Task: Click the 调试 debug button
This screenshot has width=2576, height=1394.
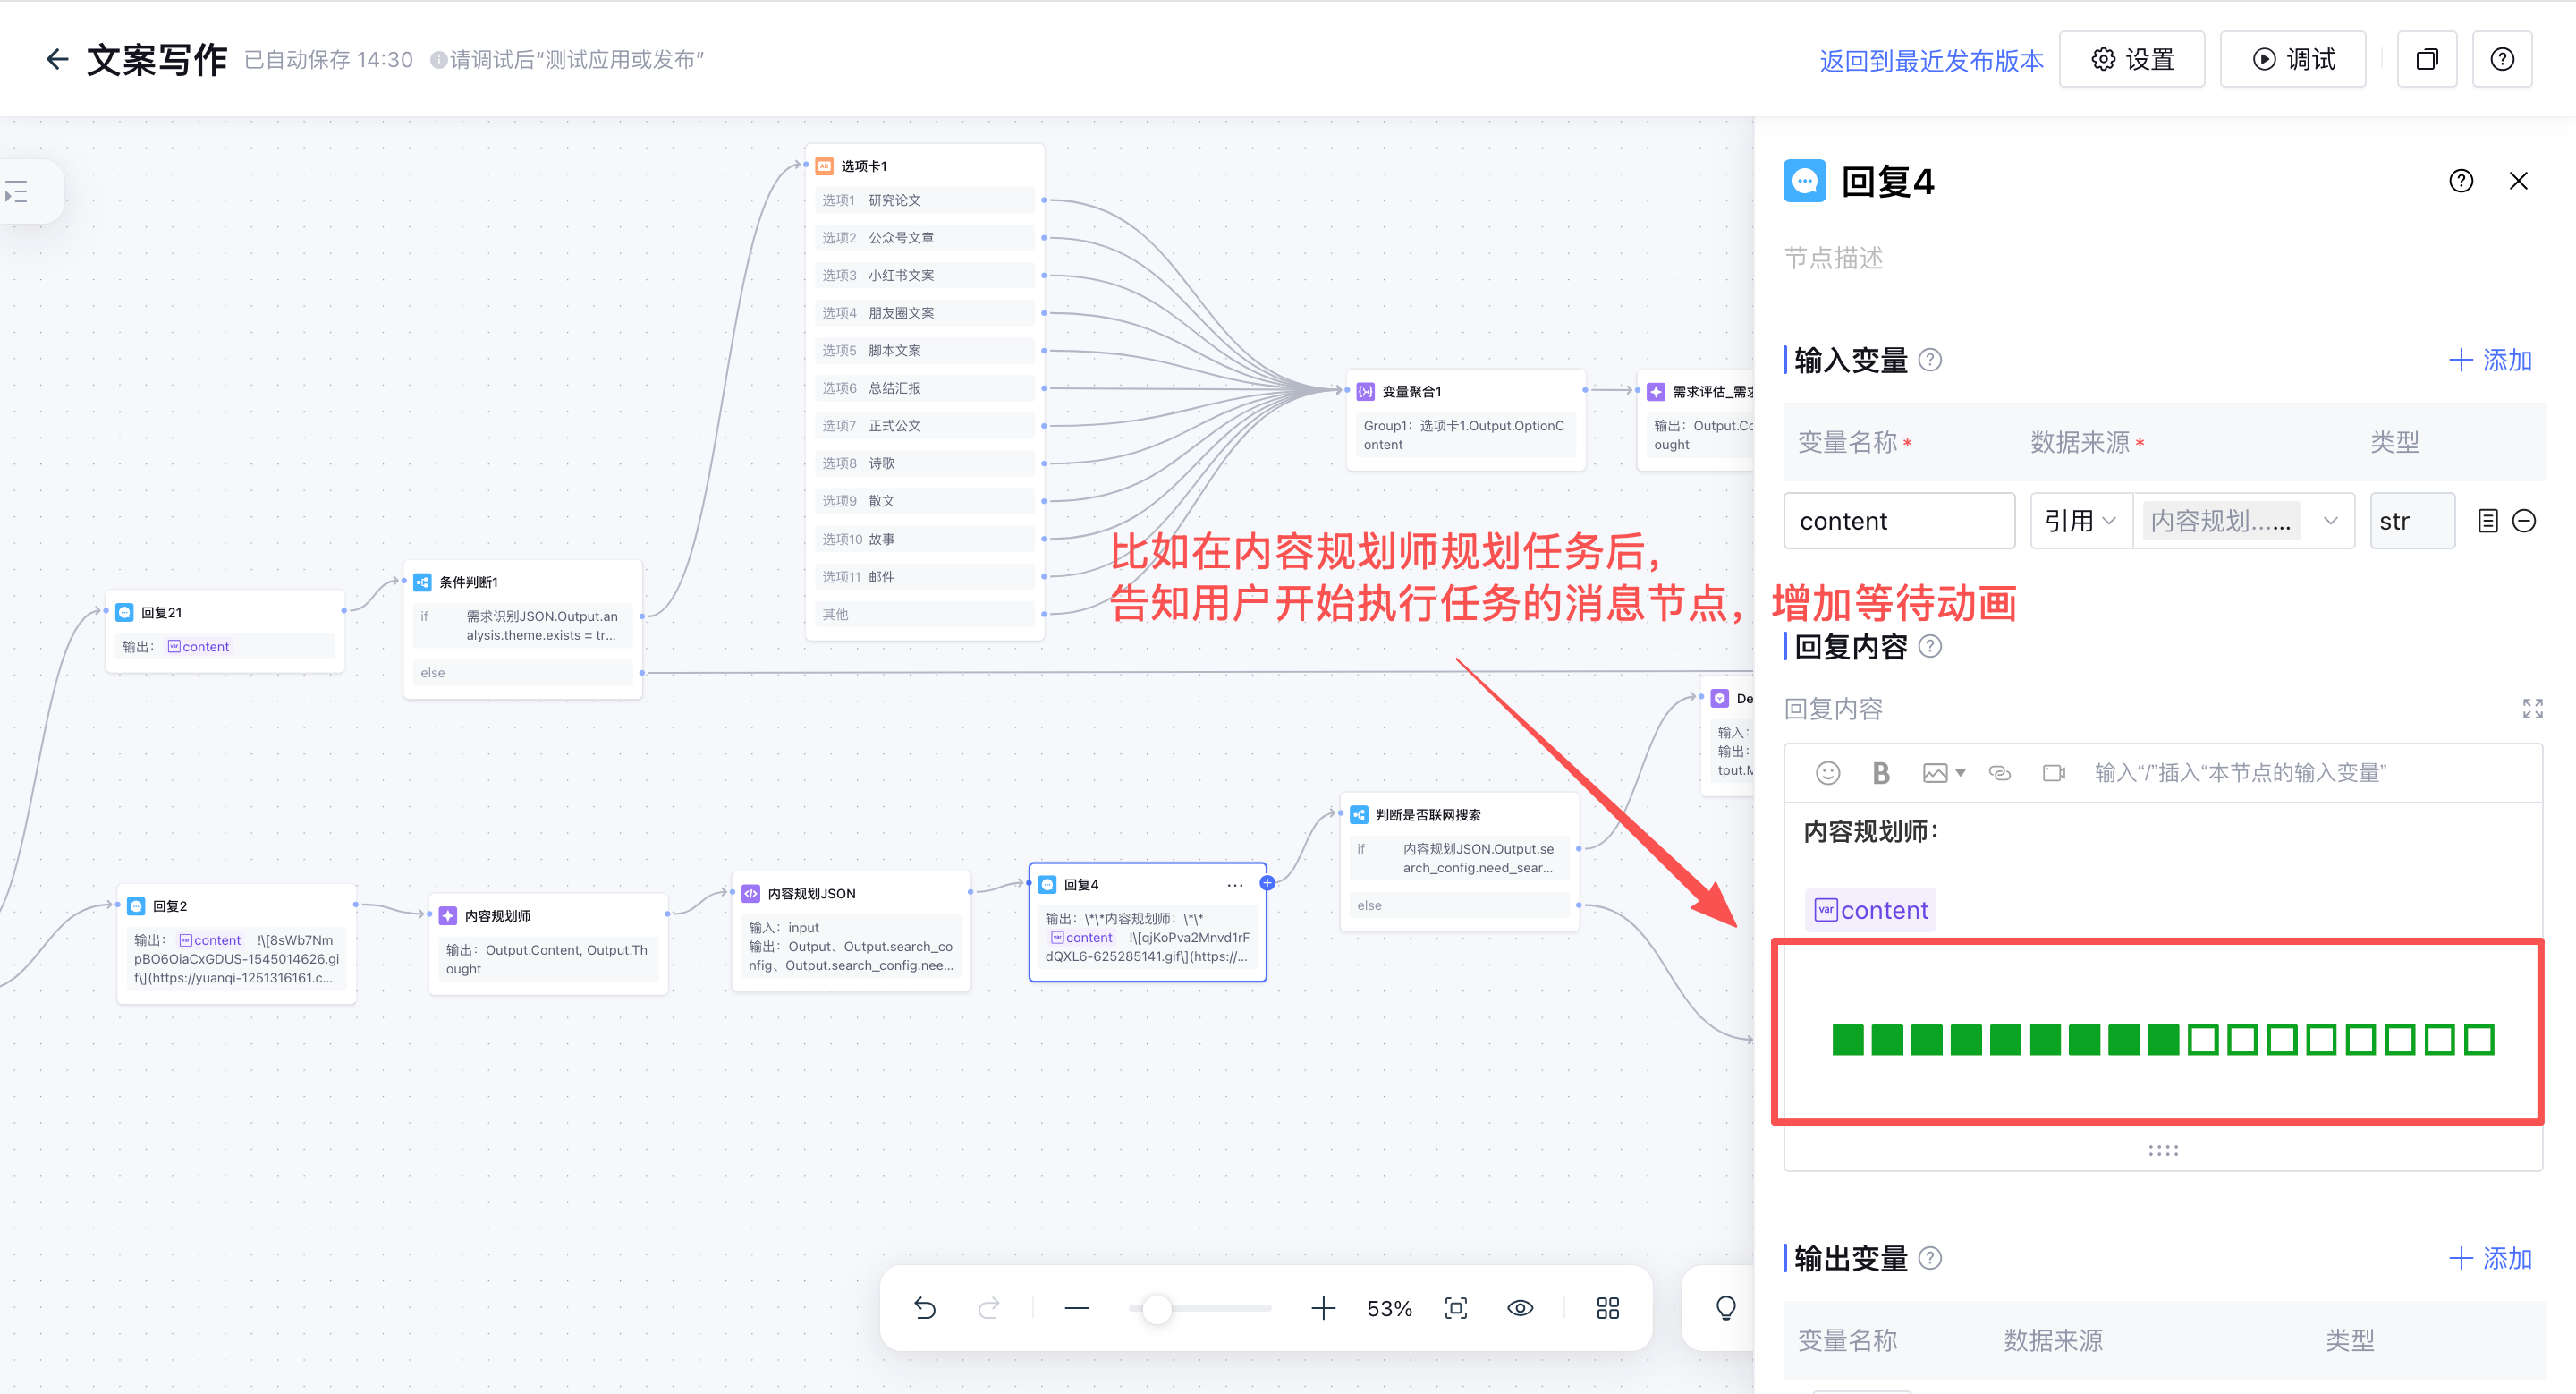Action: (2292, 60)
